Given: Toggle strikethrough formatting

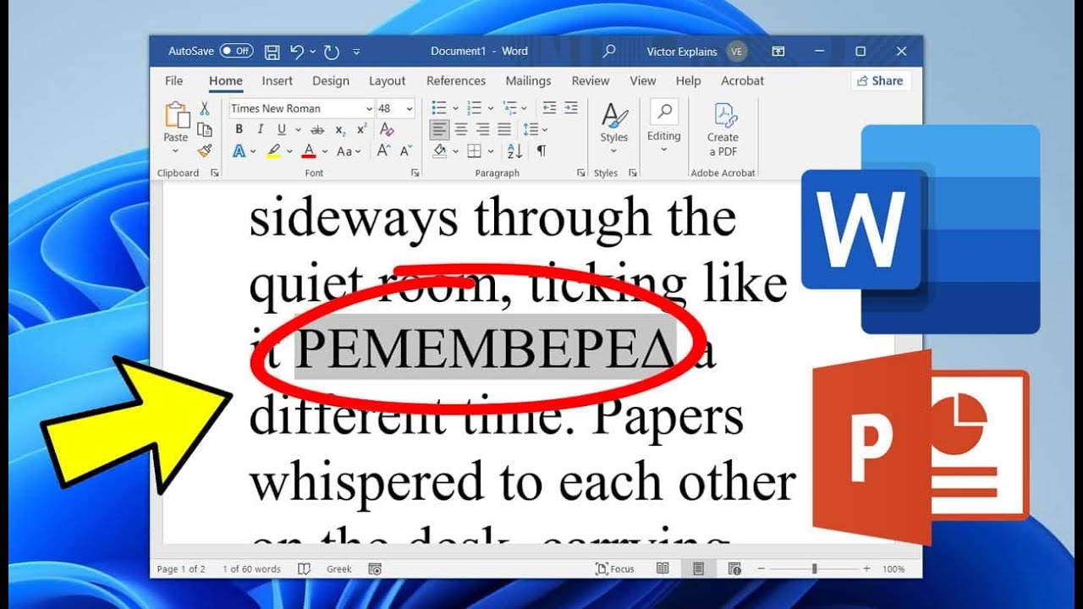Looking at the screenshot, I should (x=317, y=129).
